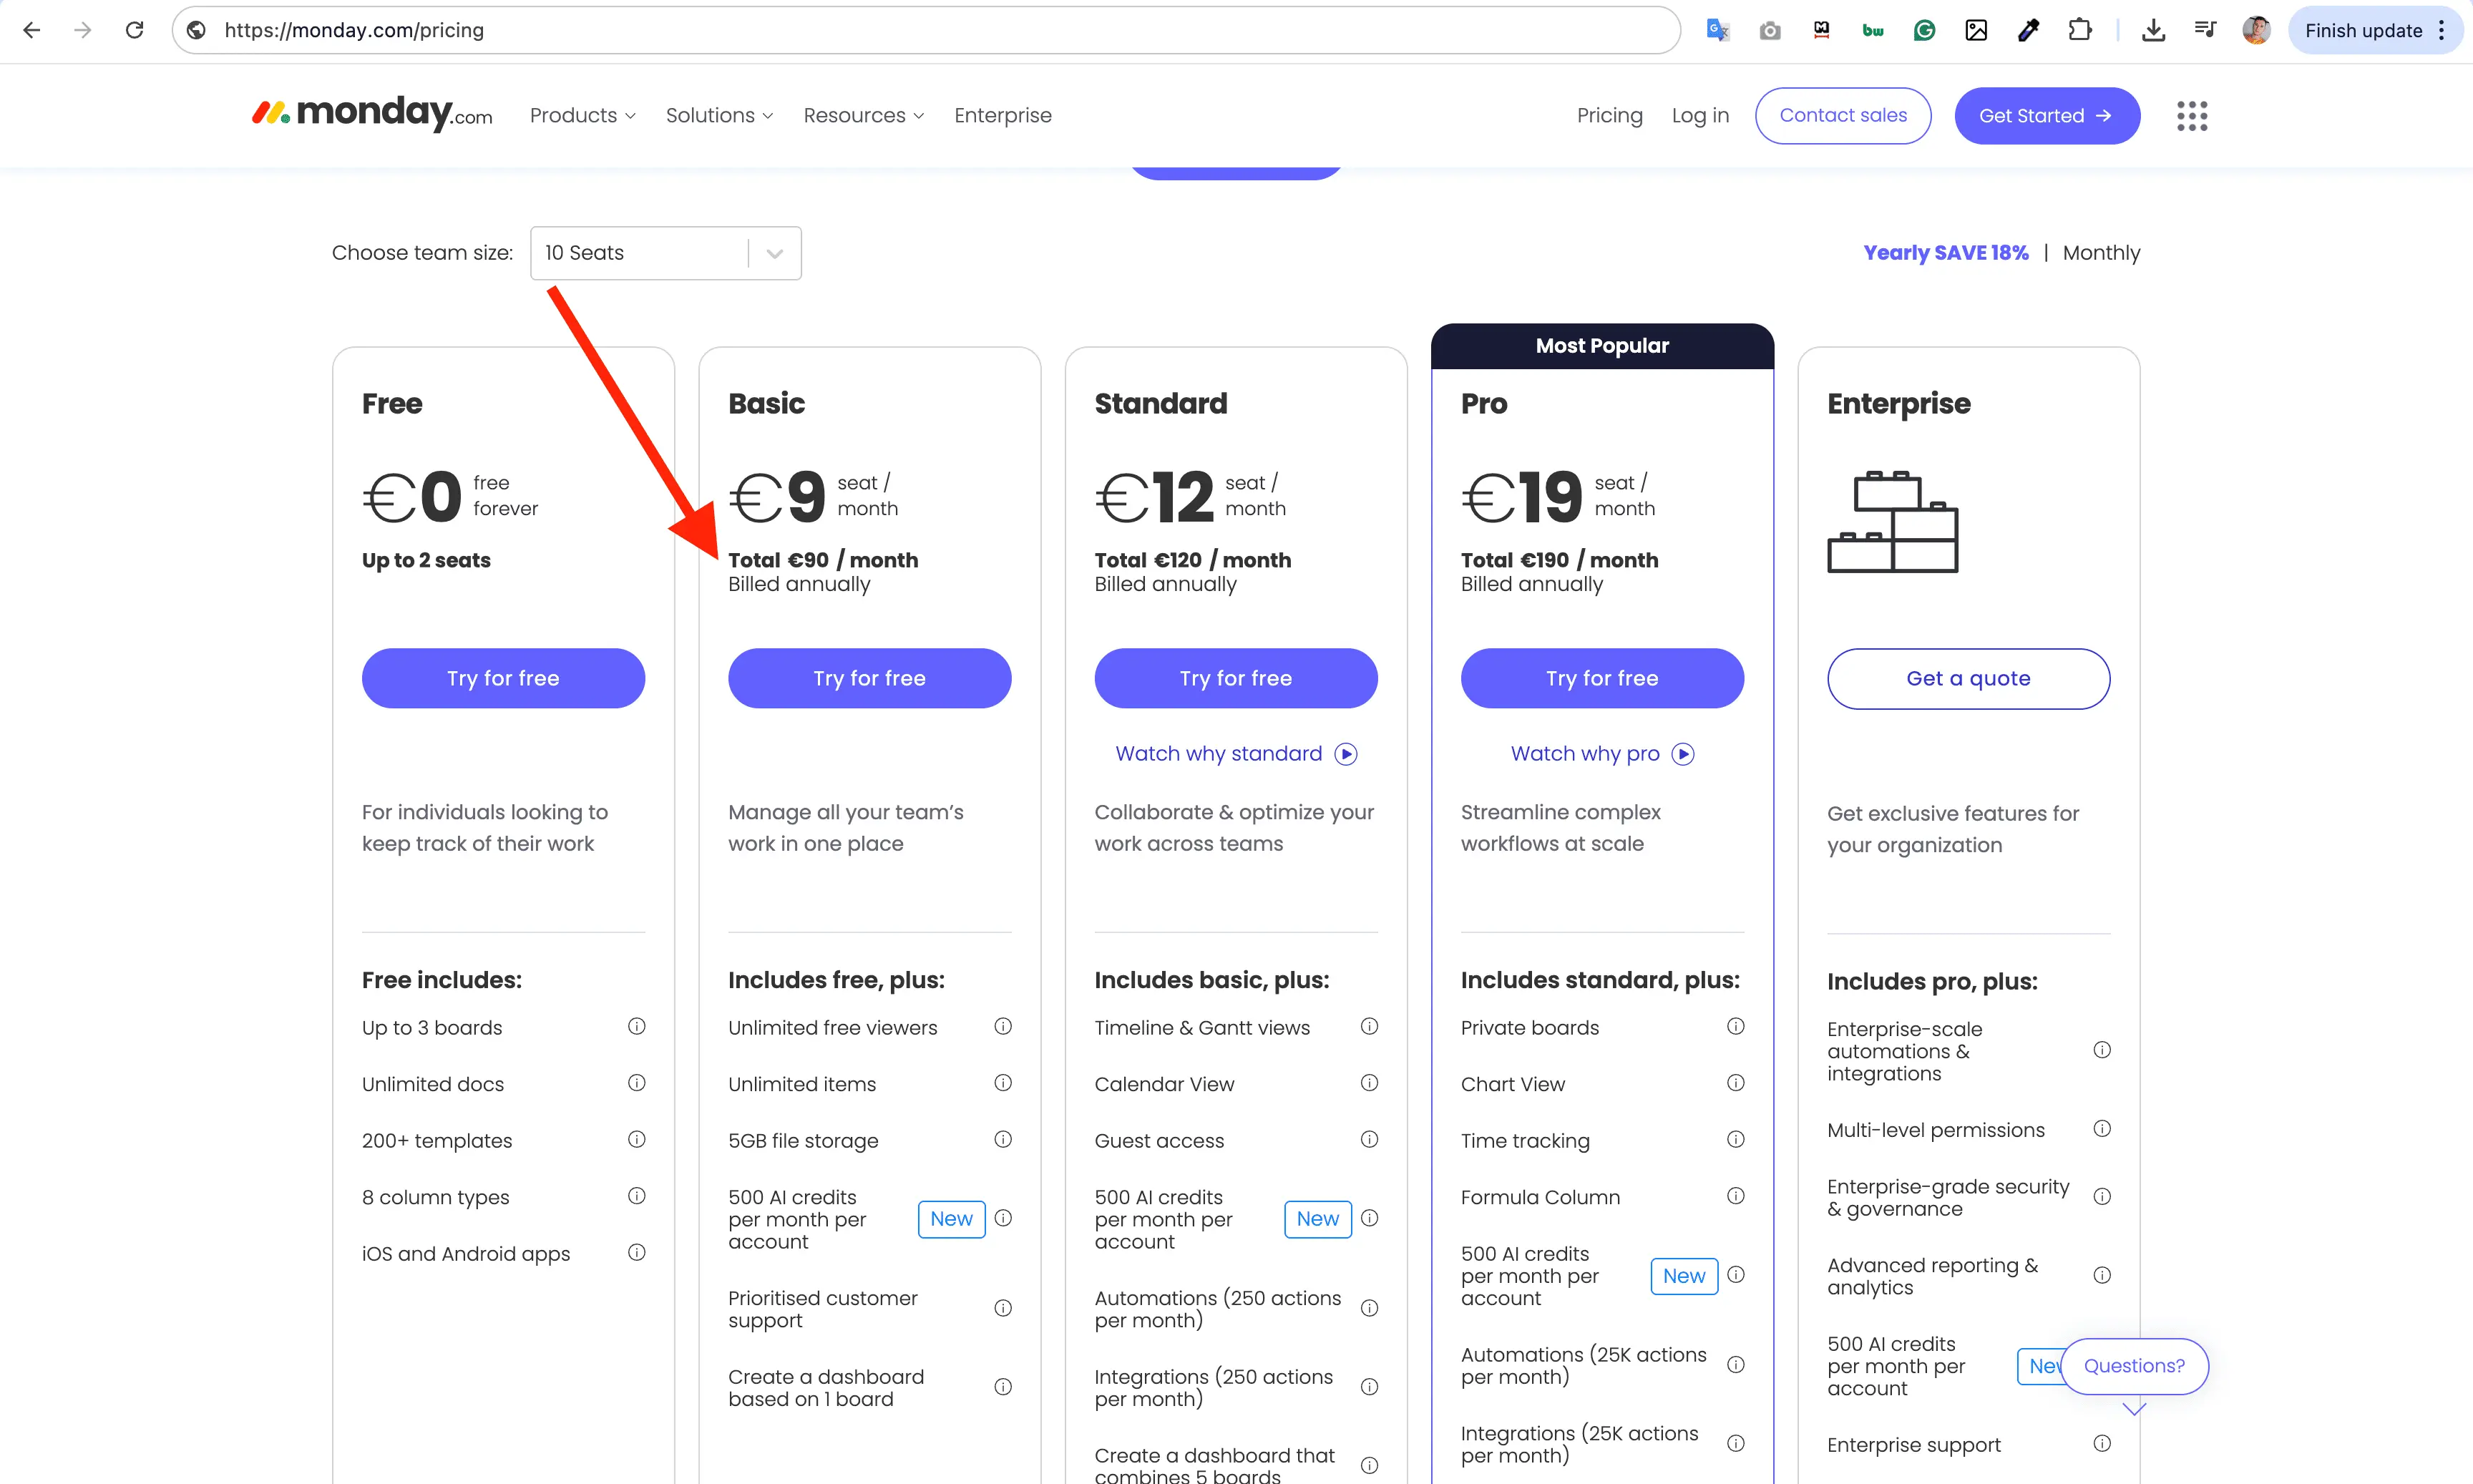Click the Google Translate extension icon
2473x1484 pixels.
1718,30
